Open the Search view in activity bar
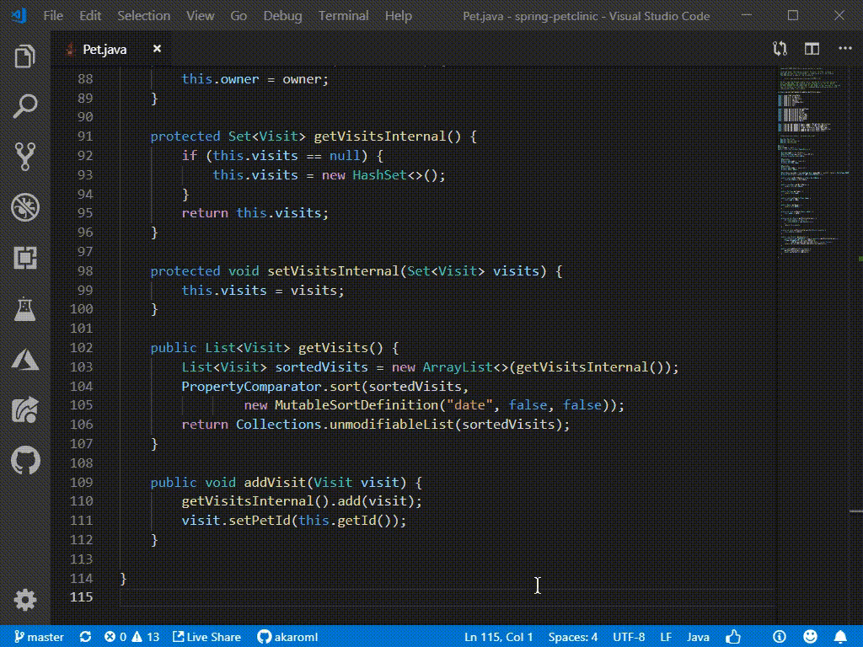Screen dimensions: 863x647 25,106
